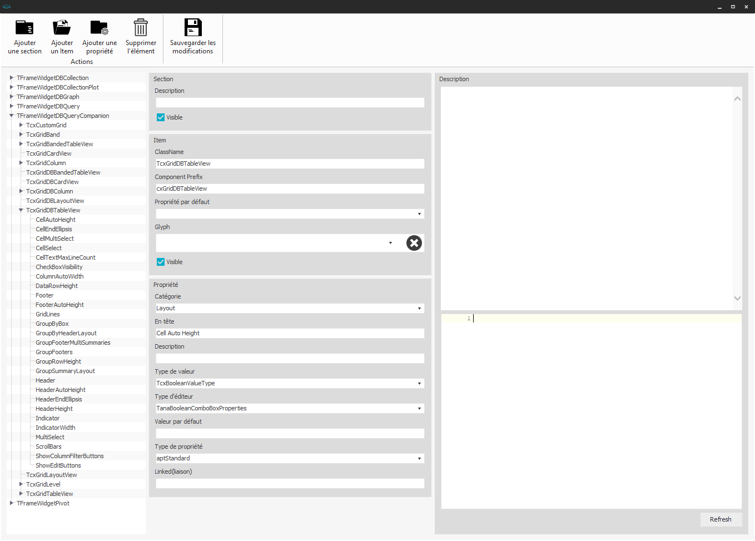Open the Type de propriété dropdown
755x541 pixels.
point(419,459)
